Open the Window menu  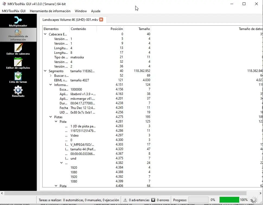(x=81, y=11)
